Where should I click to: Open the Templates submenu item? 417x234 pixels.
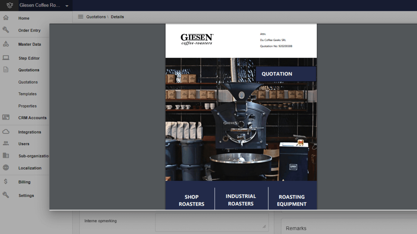pos(27,94)
